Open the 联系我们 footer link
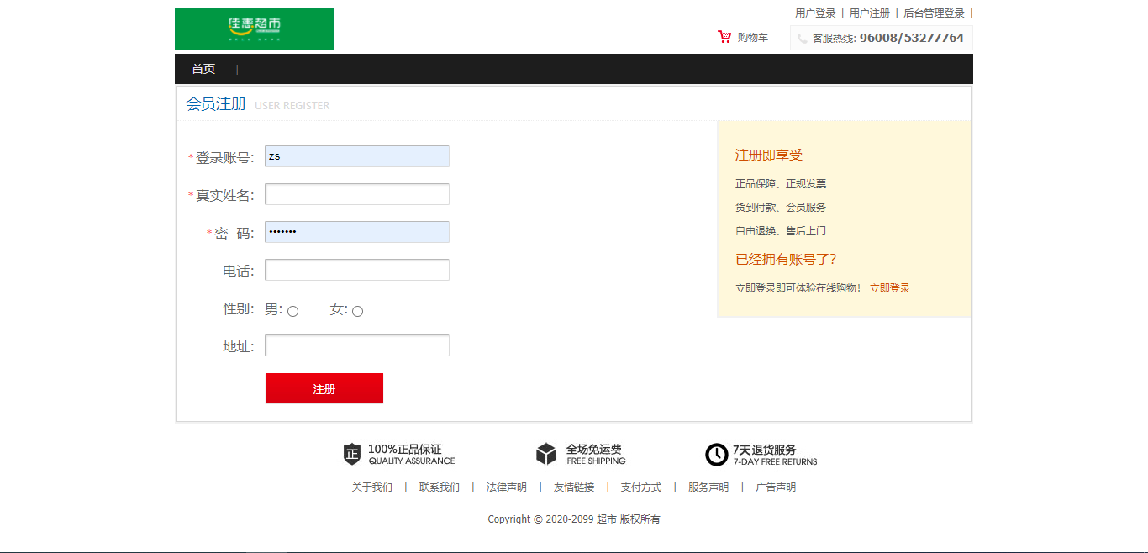Screen dimensions: 1148x553 440,487
